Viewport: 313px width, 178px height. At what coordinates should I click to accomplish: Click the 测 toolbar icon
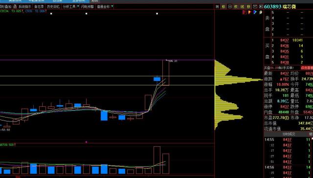click(217, 6)
